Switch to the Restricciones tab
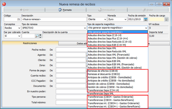Image resolution: width=172 pixels, height=109 pixels. (30, 44)
